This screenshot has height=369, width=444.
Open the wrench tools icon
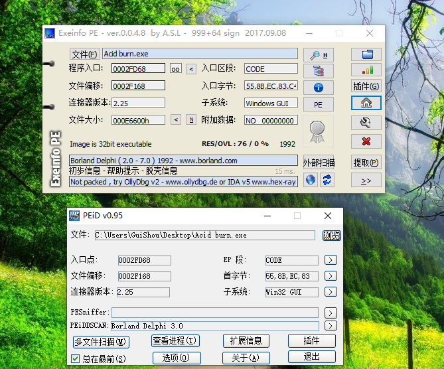pos(366,123)
